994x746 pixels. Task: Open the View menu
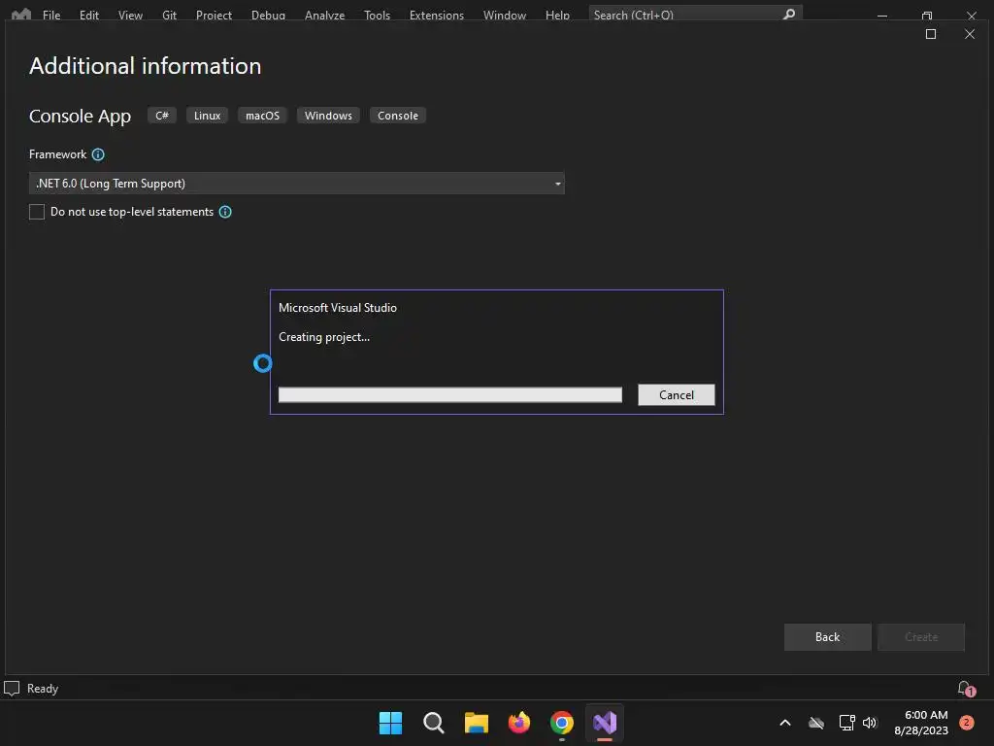(130, 15)
